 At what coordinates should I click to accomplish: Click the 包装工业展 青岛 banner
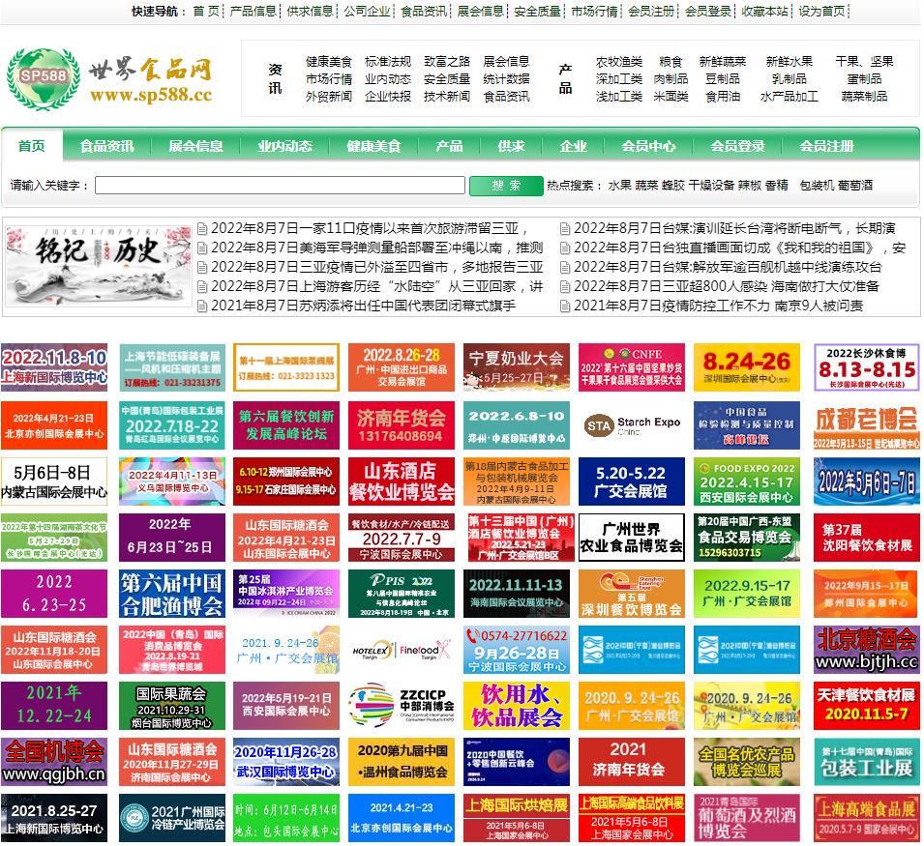[866, 762]
